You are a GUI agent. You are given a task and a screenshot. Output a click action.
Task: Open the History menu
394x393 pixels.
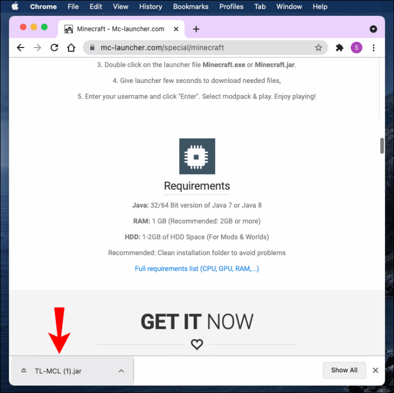click(151, 6)
